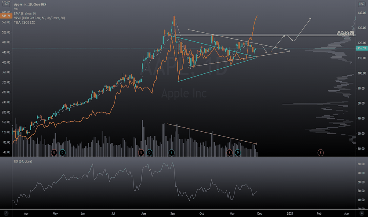Click the RSI (14, close) legend

click(23, 161)
